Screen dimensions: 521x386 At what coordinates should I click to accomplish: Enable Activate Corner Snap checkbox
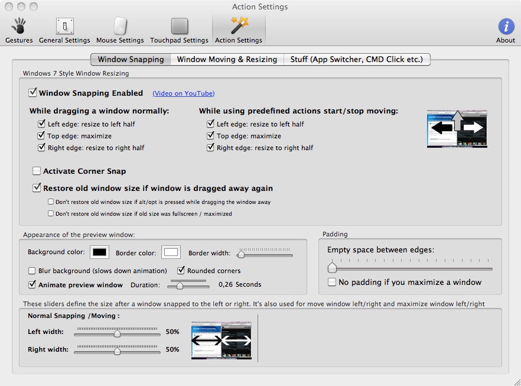pos(37,171)
